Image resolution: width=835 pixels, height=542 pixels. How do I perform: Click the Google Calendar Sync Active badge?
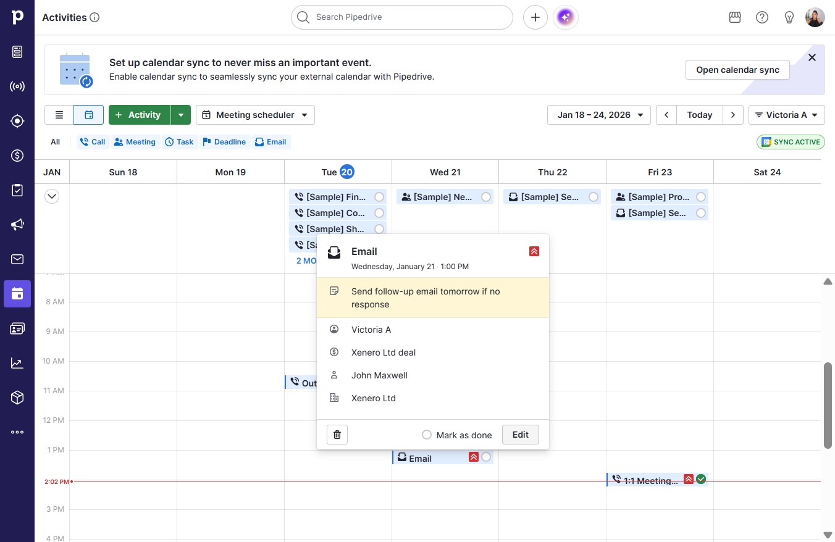[x=791, y=142]
